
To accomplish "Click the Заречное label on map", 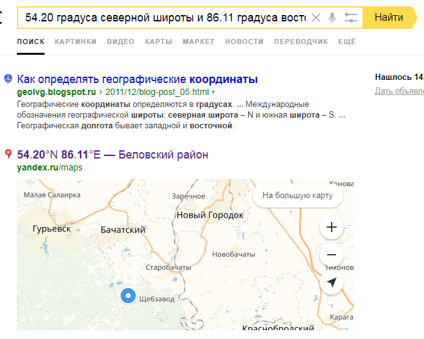I will click(188, 196).
